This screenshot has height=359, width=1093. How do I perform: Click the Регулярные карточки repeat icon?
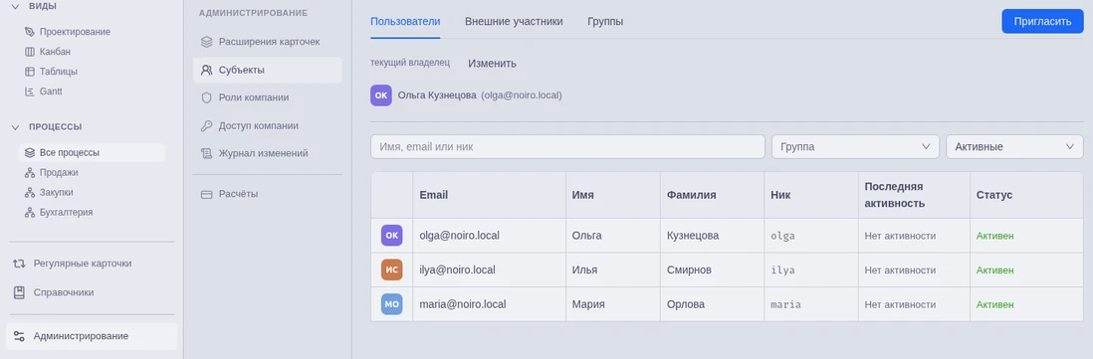point(20,264)
